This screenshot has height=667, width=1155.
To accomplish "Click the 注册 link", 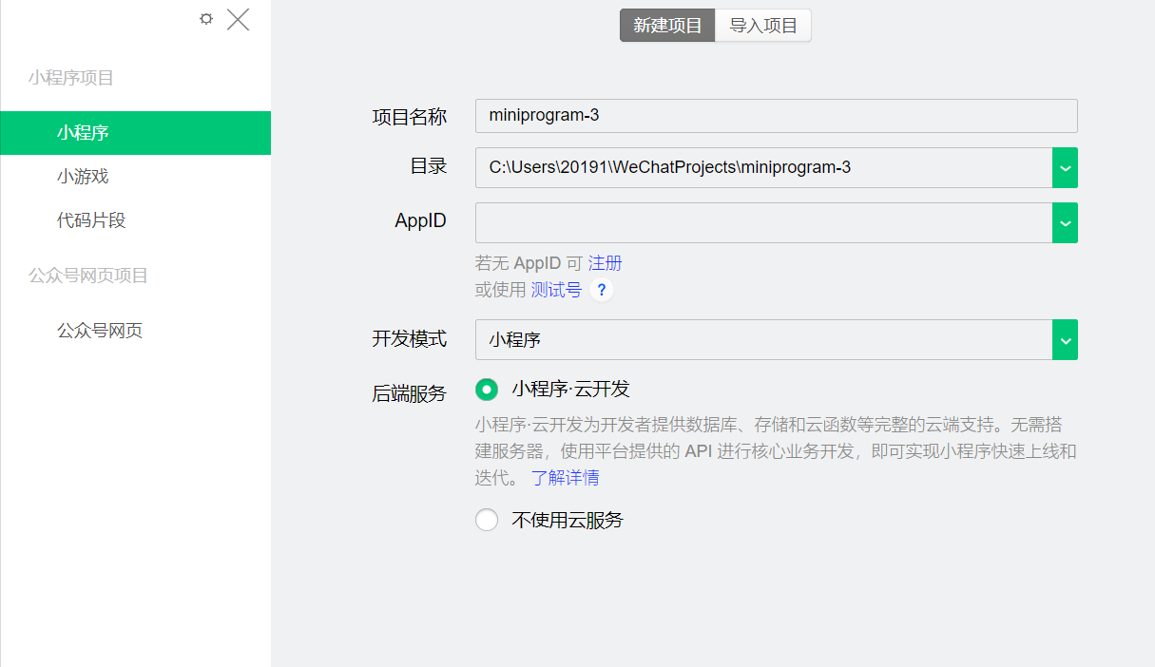I will coord(605,263).
